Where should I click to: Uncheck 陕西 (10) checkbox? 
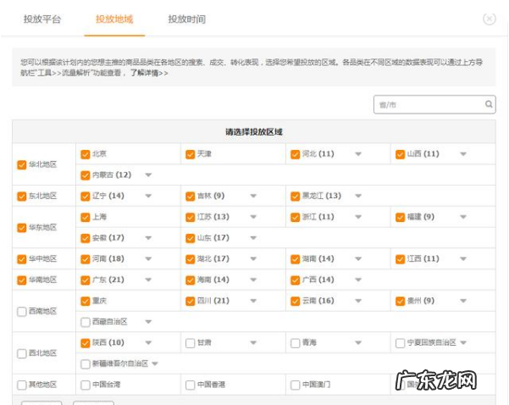[x=86, y=343]
